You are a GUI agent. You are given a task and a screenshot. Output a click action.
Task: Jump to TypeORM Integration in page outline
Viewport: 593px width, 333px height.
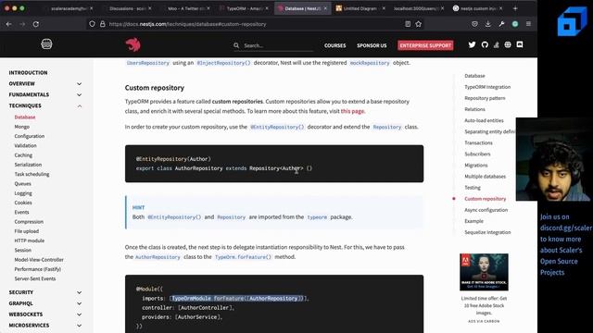[x=487, y=87]
